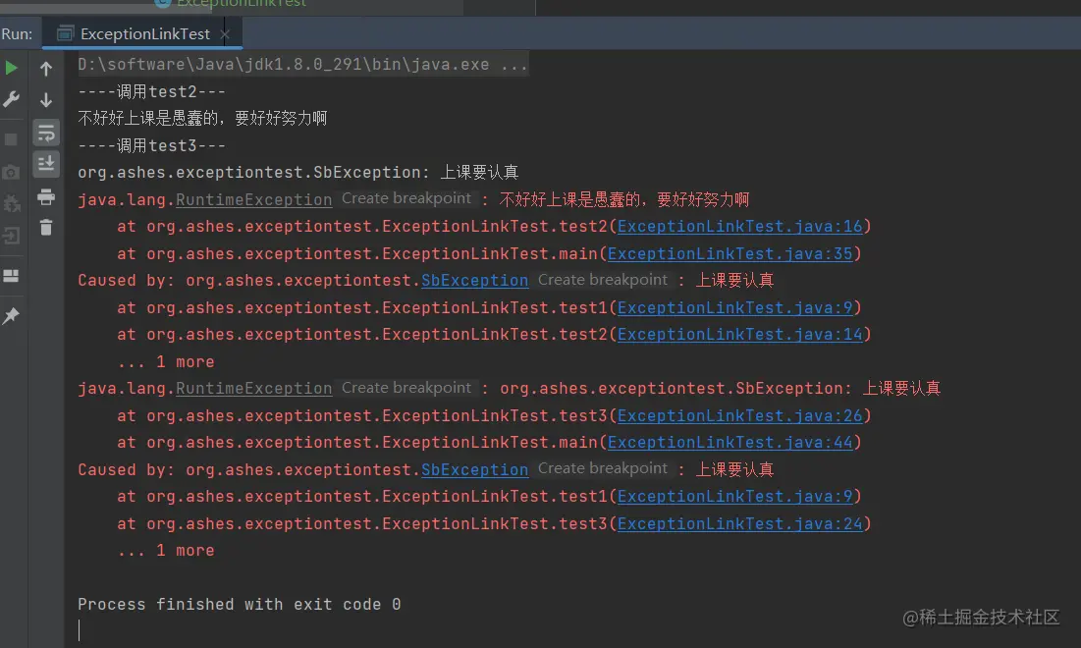Click the Down the Stack Trace arrow
The width and height of the screenshot is (1081, 648).
46,100
